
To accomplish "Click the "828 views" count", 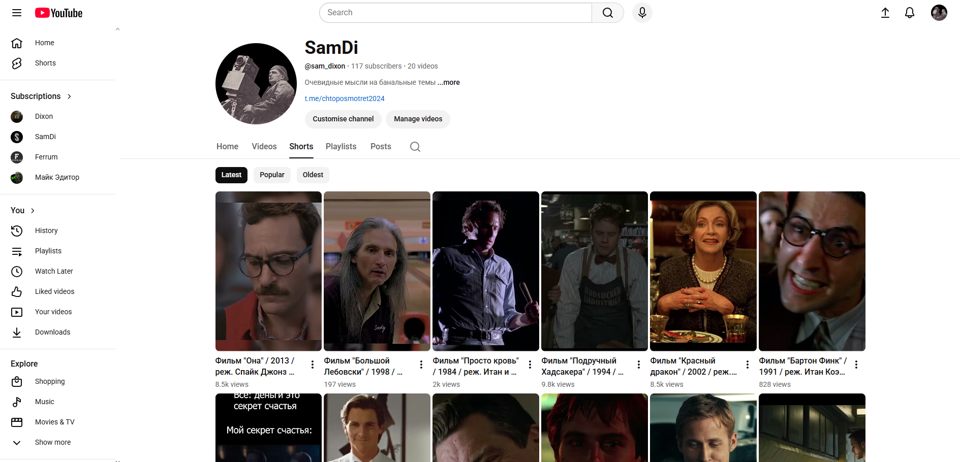I will pyautogui.click(x=775, y=384).
